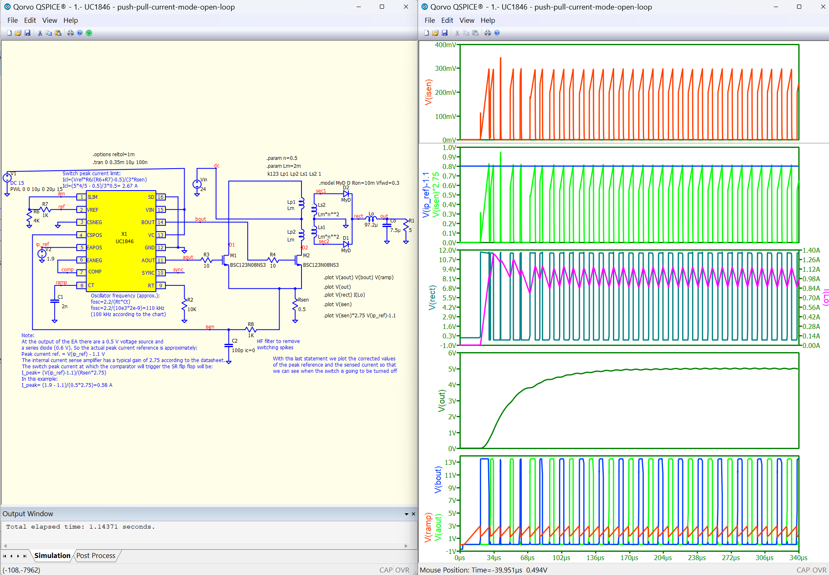
Task: Click the Copy icon in schematic toolbar
Action: pyautogui.click(x=49, y=33)
